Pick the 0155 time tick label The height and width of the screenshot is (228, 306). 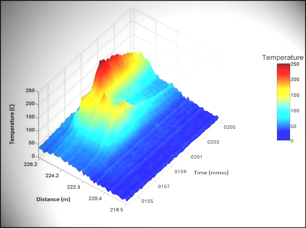[147, 201]
